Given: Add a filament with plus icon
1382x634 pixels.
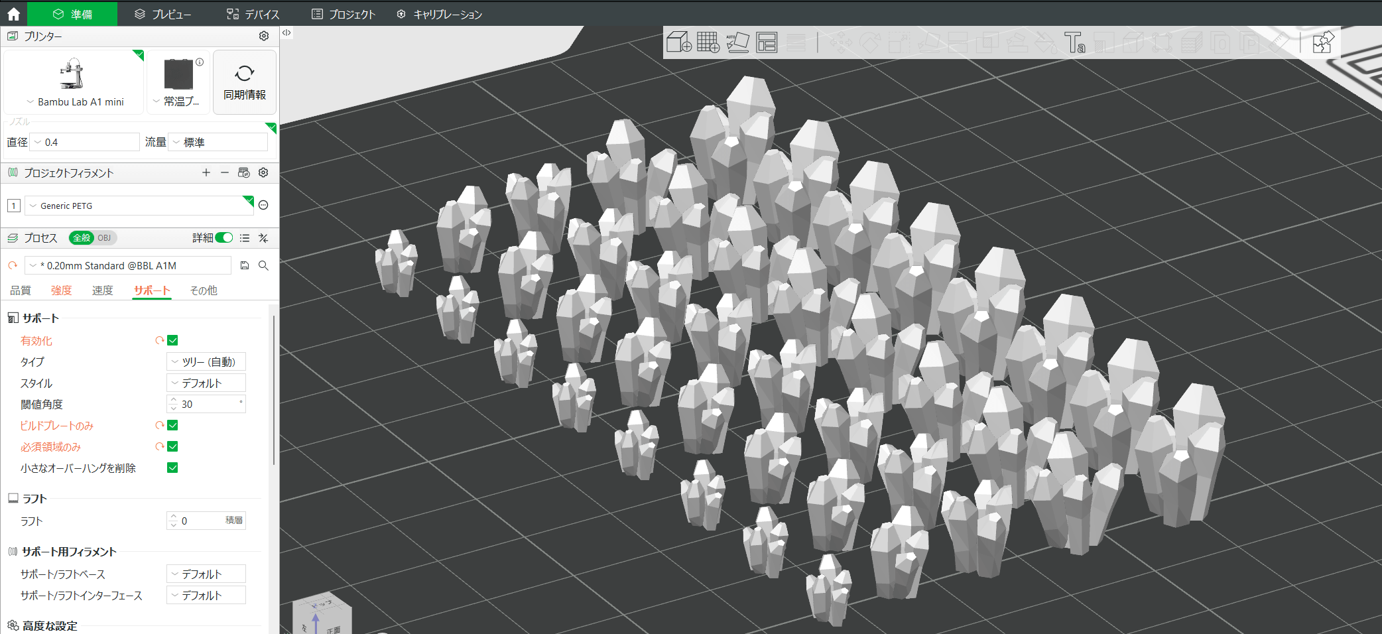Looking at the screenshot, I should click(206, 172).
